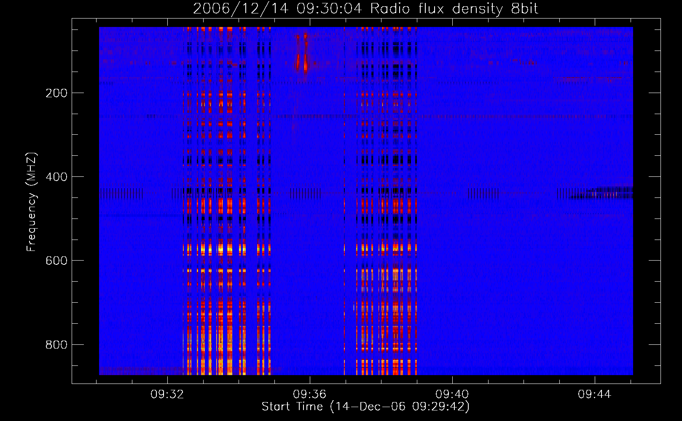Click the 09:40 time tick label
This screenshot has width=682, height=421.
tap(452, 394)
